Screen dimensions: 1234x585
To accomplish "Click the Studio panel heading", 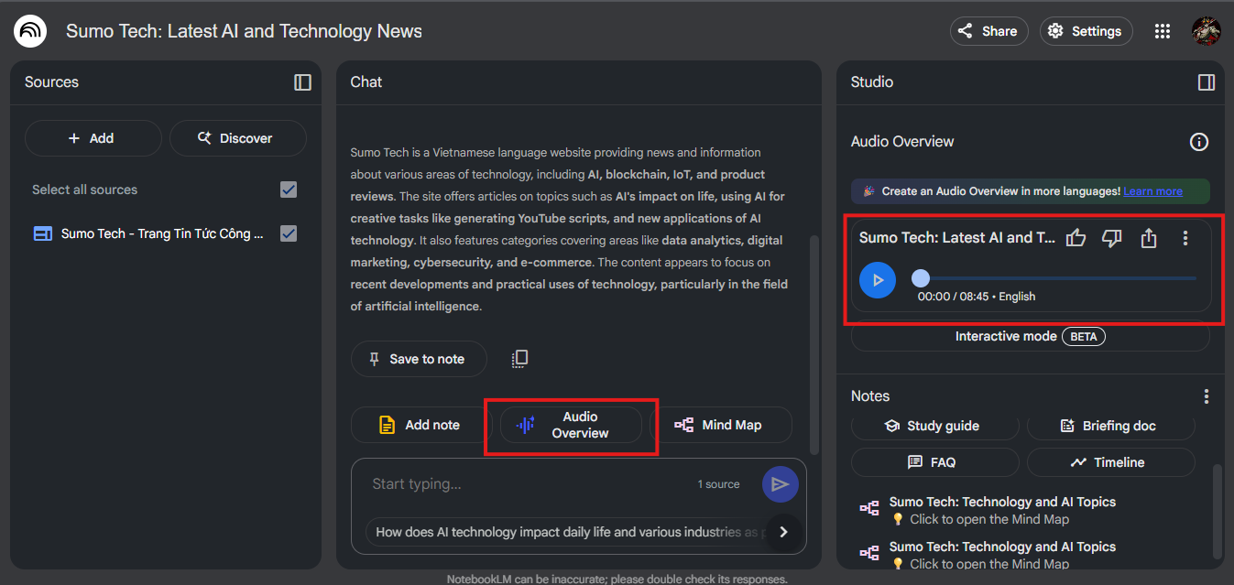I will [872, 82].
